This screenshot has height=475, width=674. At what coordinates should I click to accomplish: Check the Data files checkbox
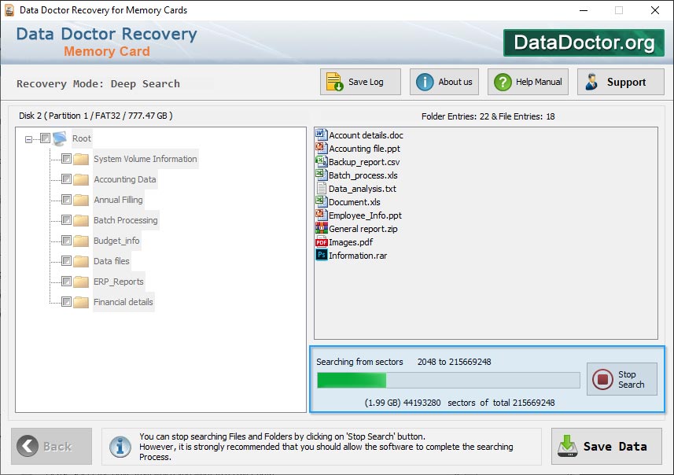66,261
